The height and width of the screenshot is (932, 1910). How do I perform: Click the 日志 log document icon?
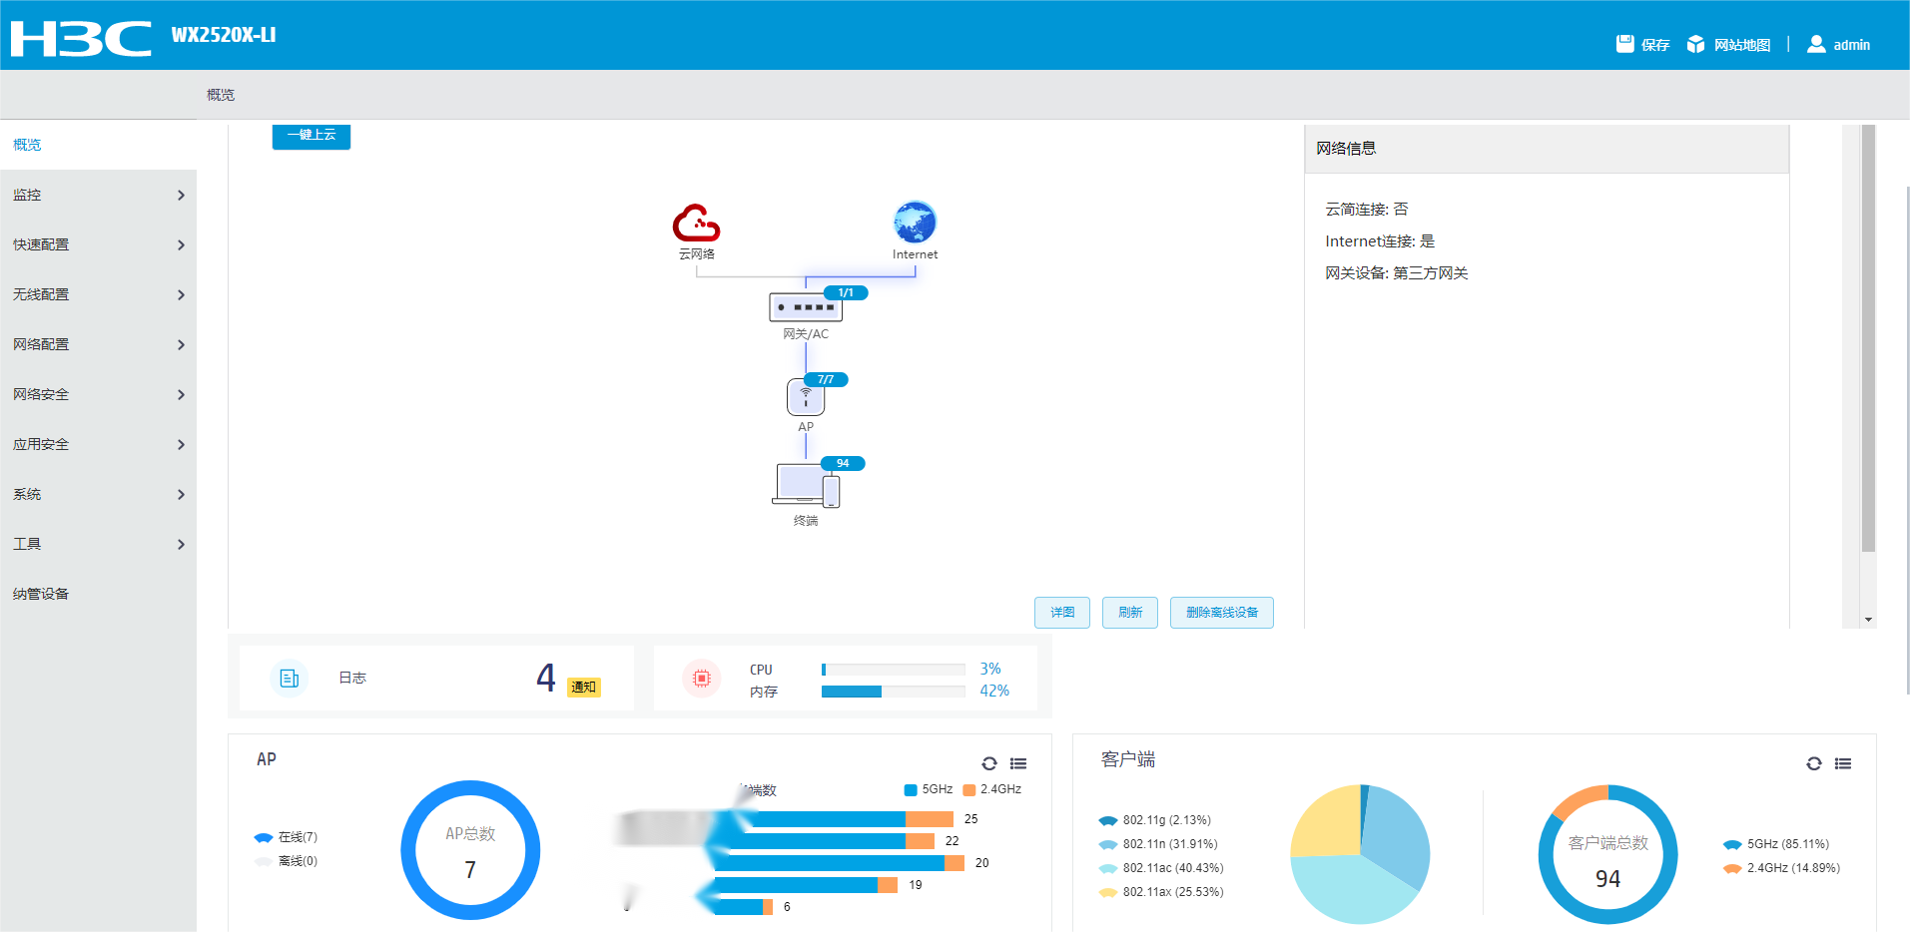290,679
